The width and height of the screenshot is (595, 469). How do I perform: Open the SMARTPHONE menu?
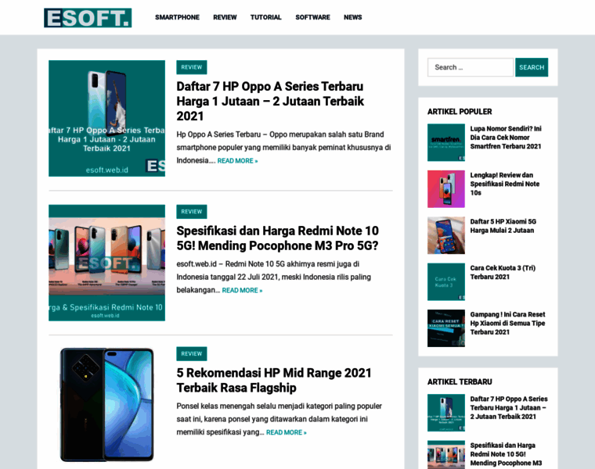[177, 17]
